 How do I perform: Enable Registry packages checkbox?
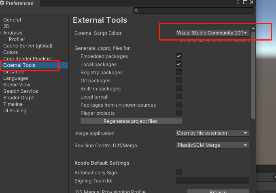point(179,72)
